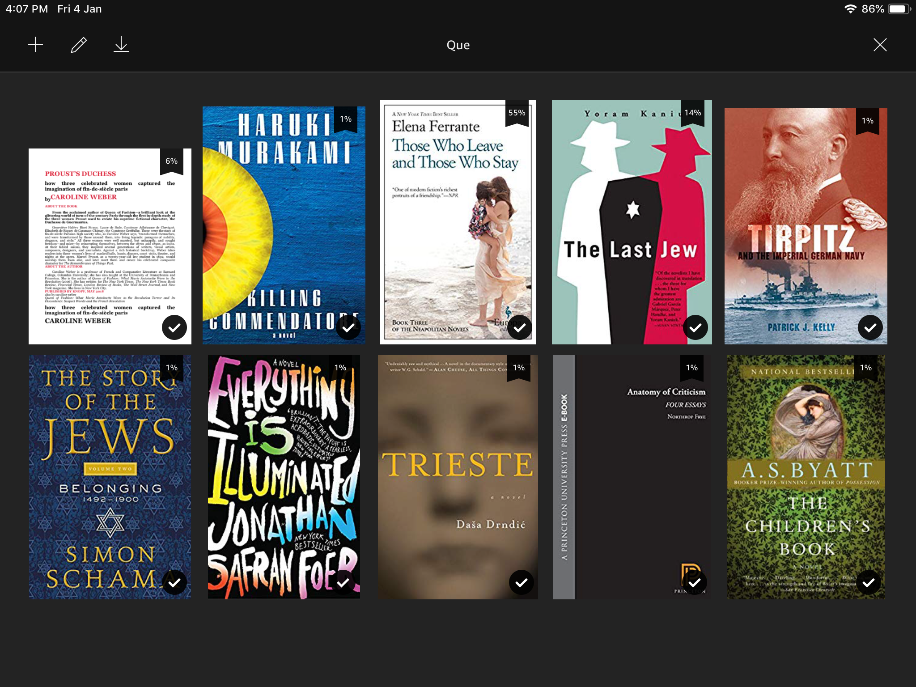Tap the Wi-Fi status icon
The width and height of the screenshot is (916, 687).
pyautogui.click(x=850, y=9)
